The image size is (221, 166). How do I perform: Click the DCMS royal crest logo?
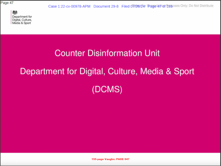15,13
